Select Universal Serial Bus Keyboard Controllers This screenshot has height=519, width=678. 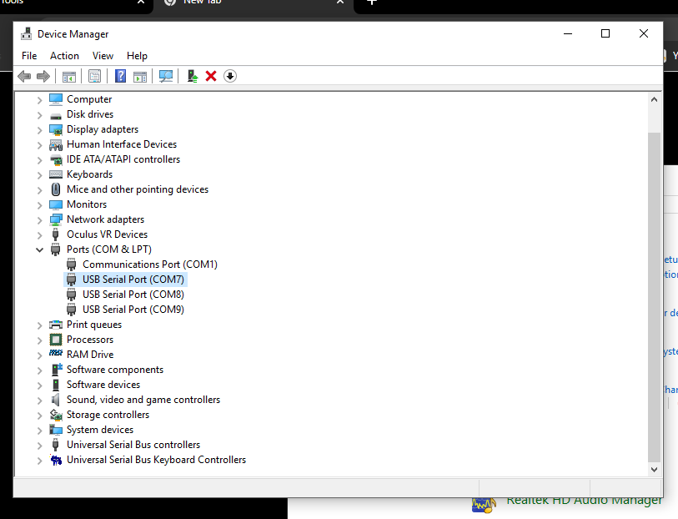coord(156,460)
